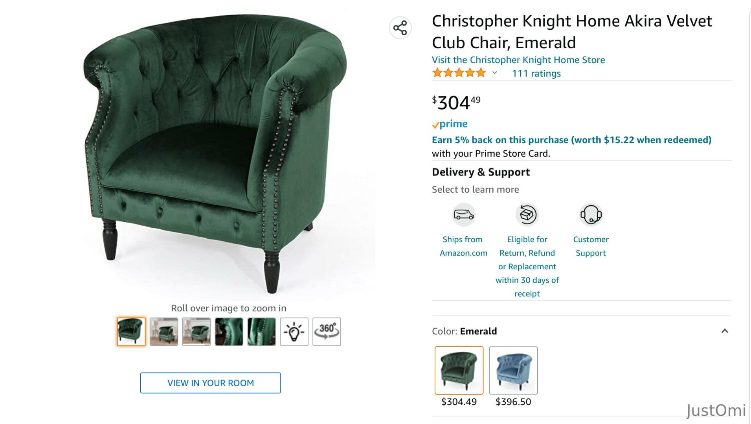
Task: Click the return box icon
Action: (527, 215)
